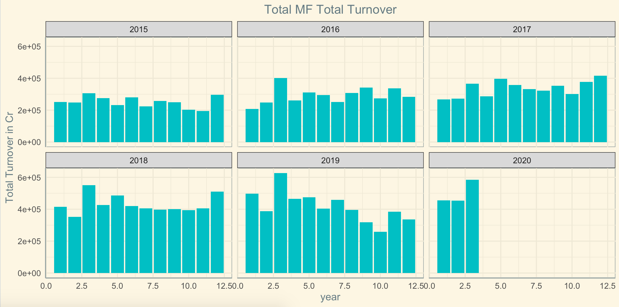The height and width of the screenshot is (307, 619).
Task: Click the 6e+05 tick label in the top row
Action: coord(29,47)
